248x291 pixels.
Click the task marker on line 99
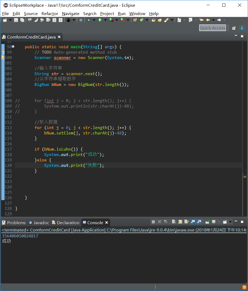[x=3, y=52]
